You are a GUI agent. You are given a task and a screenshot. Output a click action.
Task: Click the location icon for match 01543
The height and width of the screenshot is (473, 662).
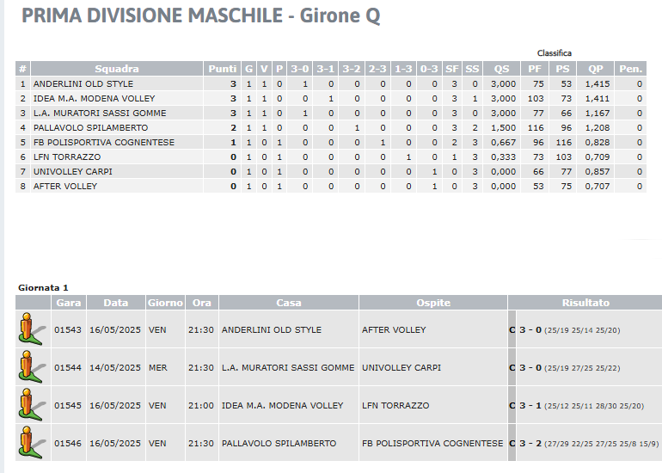[x=32, y=329]
